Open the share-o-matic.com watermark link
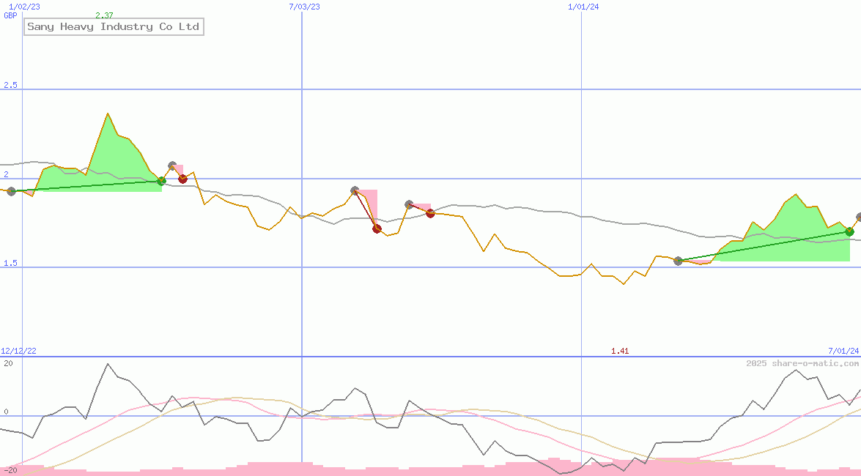Image resolution: width=861 pixels, height=476 pixels. point(802,363)
